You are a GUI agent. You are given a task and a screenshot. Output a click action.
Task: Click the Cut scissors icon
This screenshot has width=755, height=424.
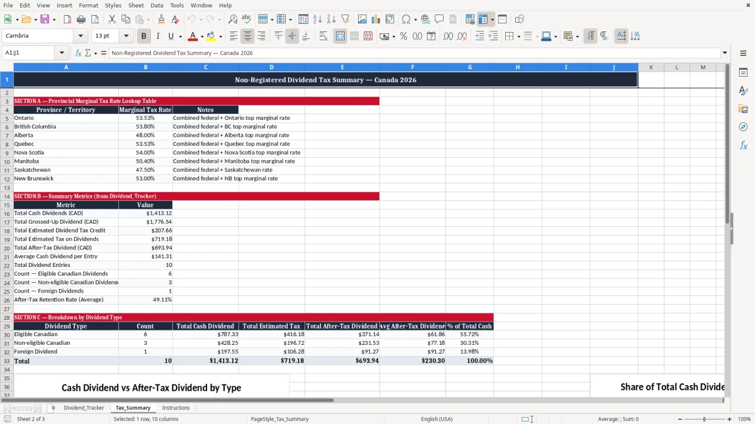coord(112,19)
